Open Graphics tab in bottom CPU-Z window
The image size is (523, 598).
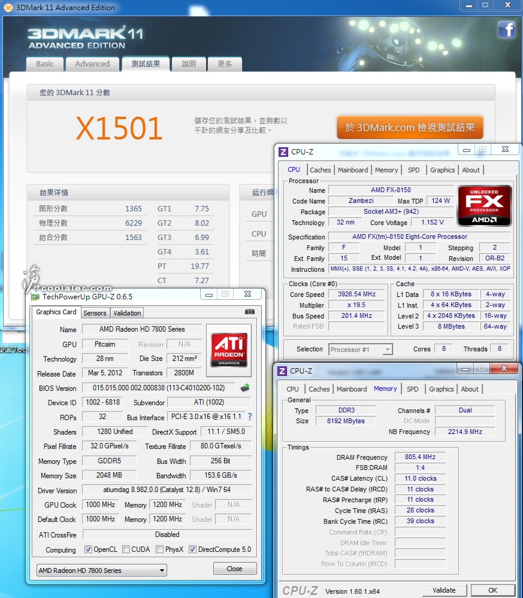442,389
